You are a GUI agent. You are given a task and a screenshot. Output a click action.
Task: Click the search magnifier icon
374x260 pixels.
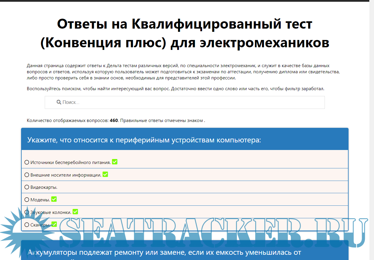[59, 102]
